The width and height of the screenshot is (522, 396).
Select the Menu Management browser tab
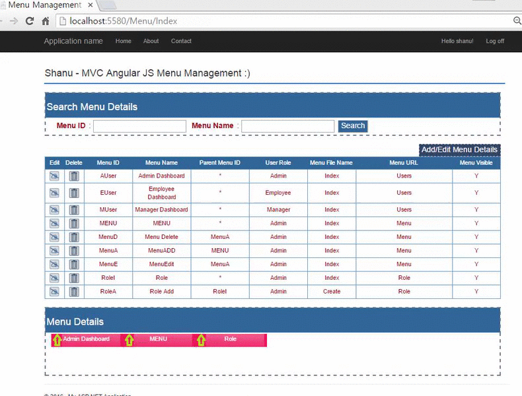click(45, 5)
